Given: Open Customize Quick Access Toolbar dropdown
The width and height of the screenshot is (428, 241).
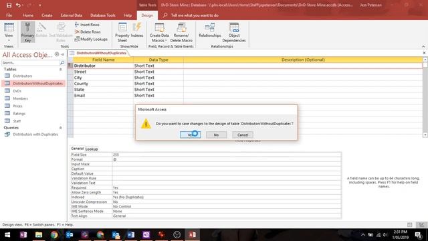Looking at the screenshot, I should point(40,5).
